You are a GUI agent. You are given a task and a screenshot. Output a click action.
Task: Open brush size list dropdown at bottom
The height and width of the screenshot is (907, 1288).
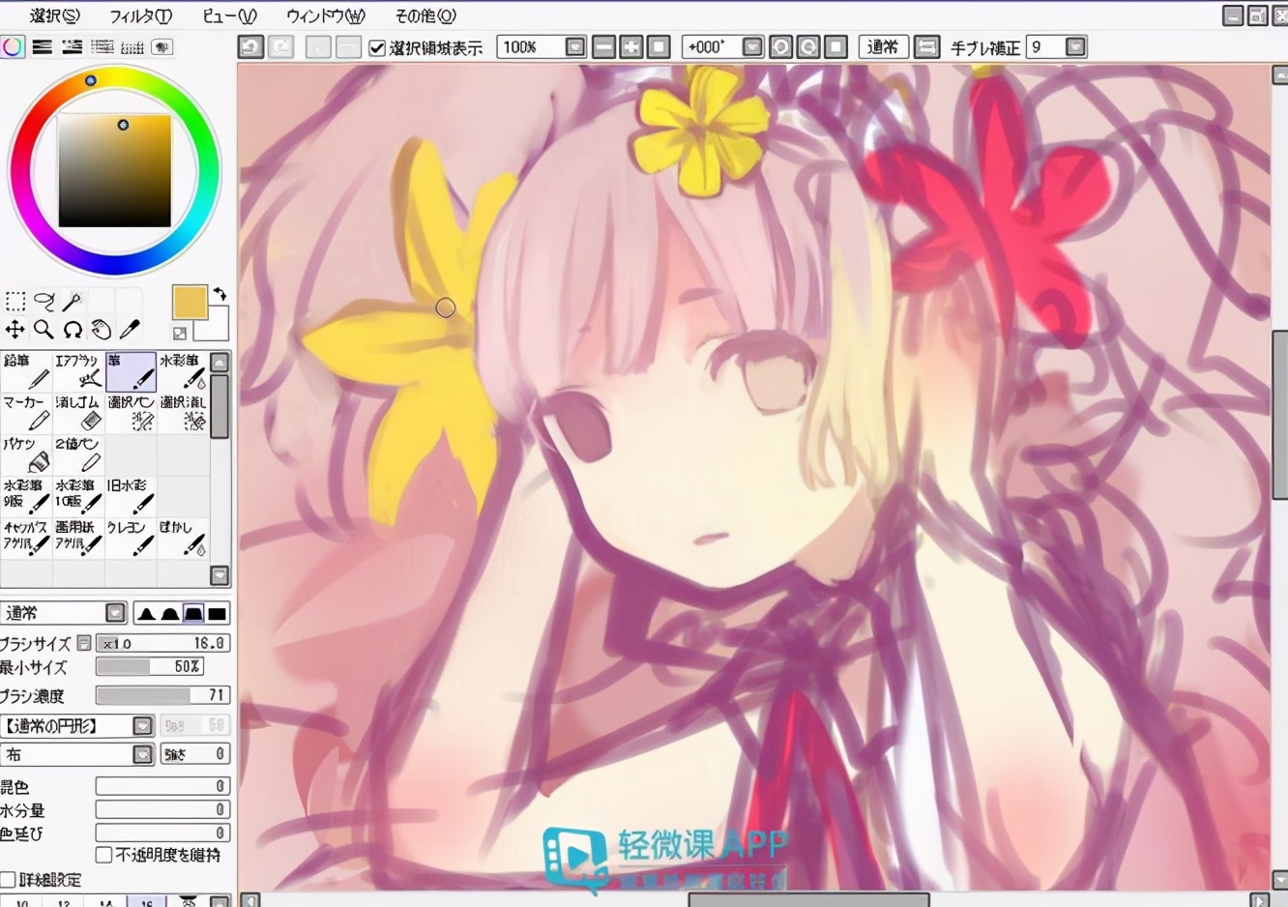(x=220, y=901)
